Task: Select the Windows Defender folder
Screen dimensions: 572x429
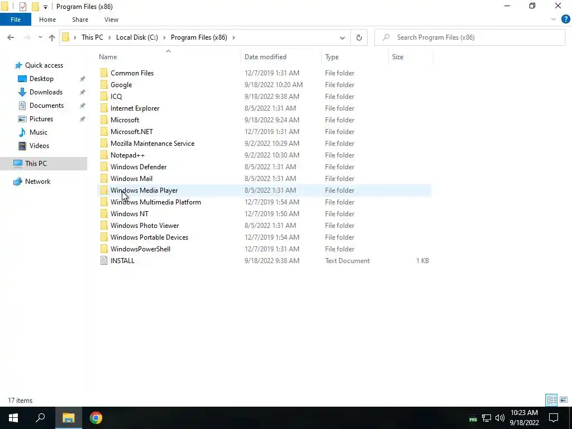Action: pos(139,166)
